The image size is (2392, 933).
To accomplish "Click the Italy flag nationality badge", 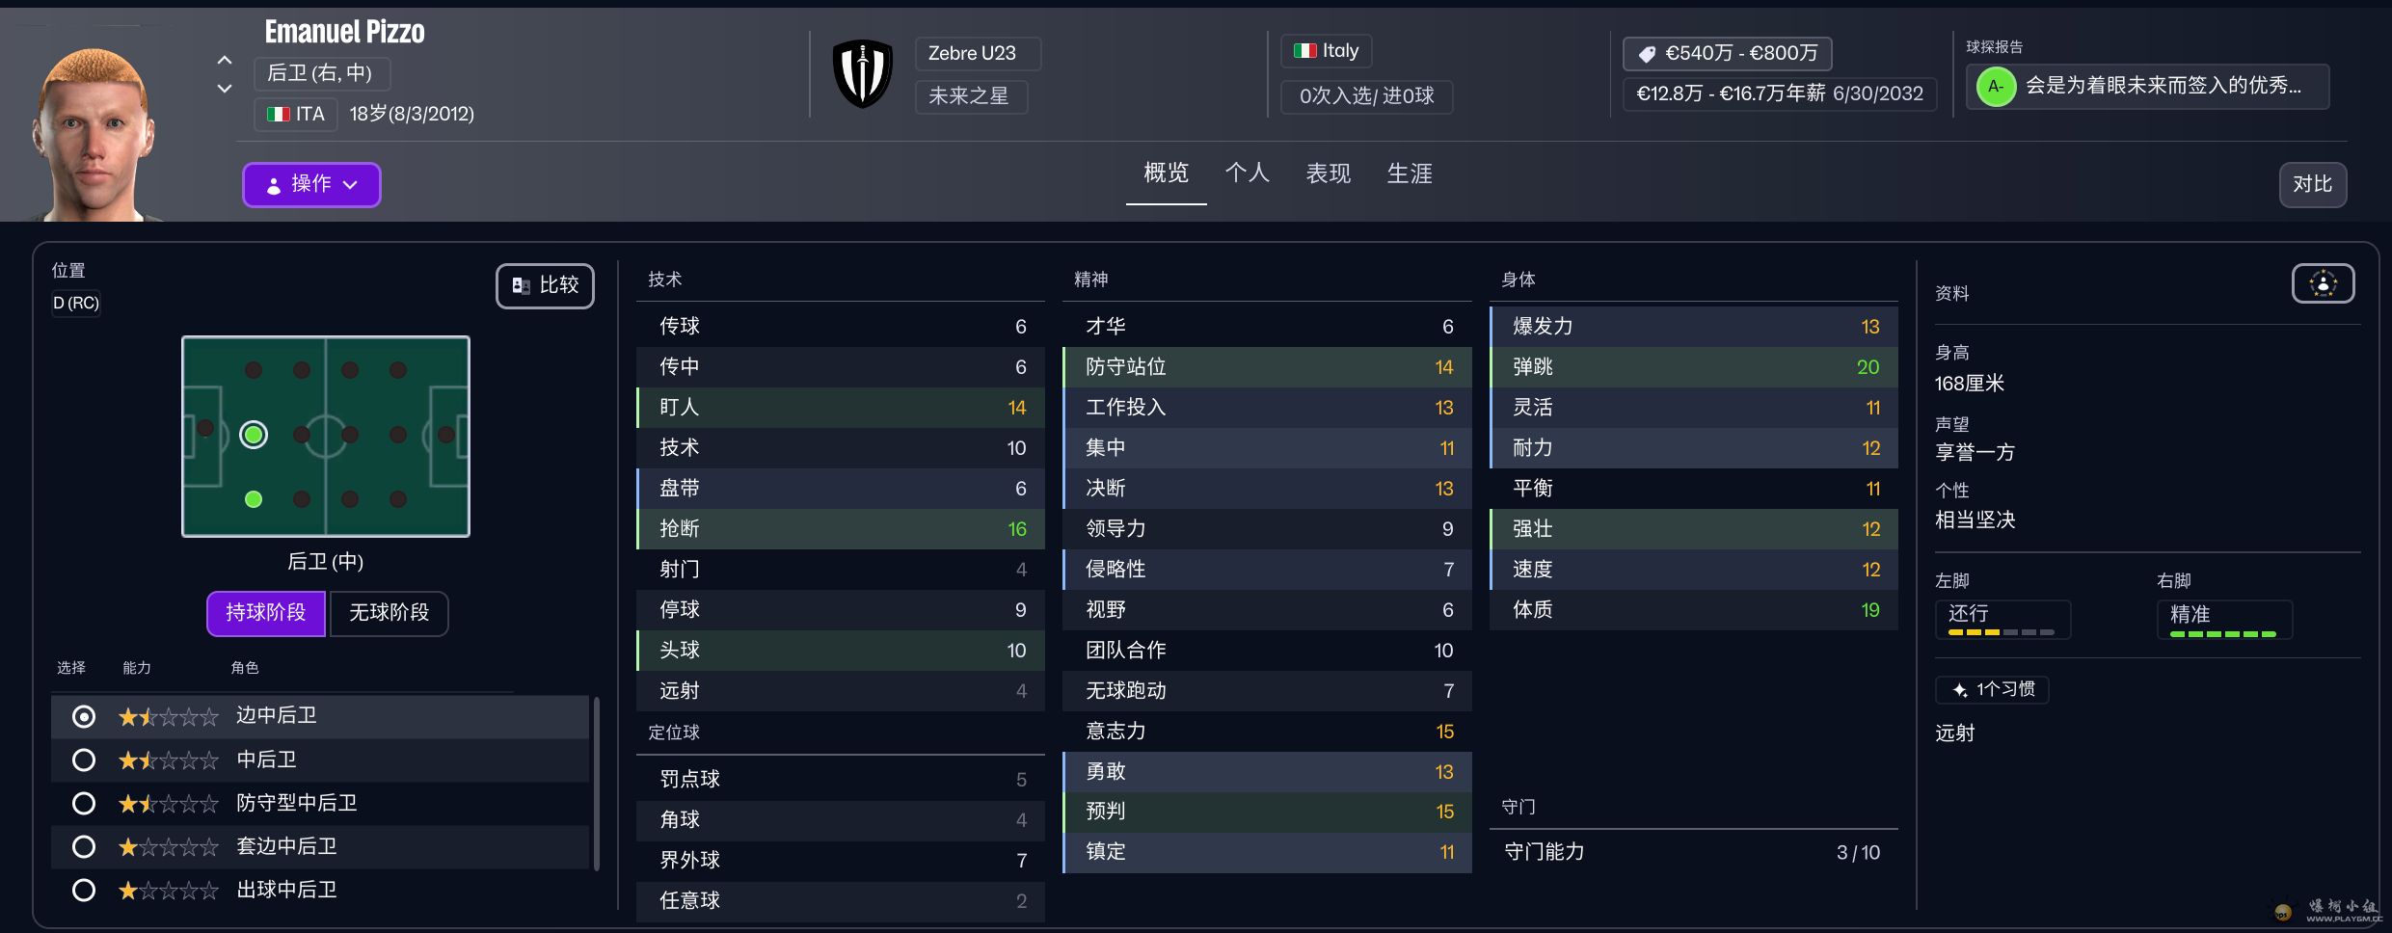I will (x=1326, y=51).
